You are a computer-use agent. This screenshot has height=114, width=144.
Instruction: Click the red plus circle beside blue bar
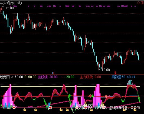point(50,108)
